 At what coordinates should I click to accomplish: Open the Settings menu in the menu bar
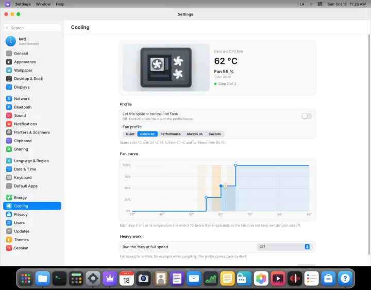pyautogui.click(x=23, y=4)
